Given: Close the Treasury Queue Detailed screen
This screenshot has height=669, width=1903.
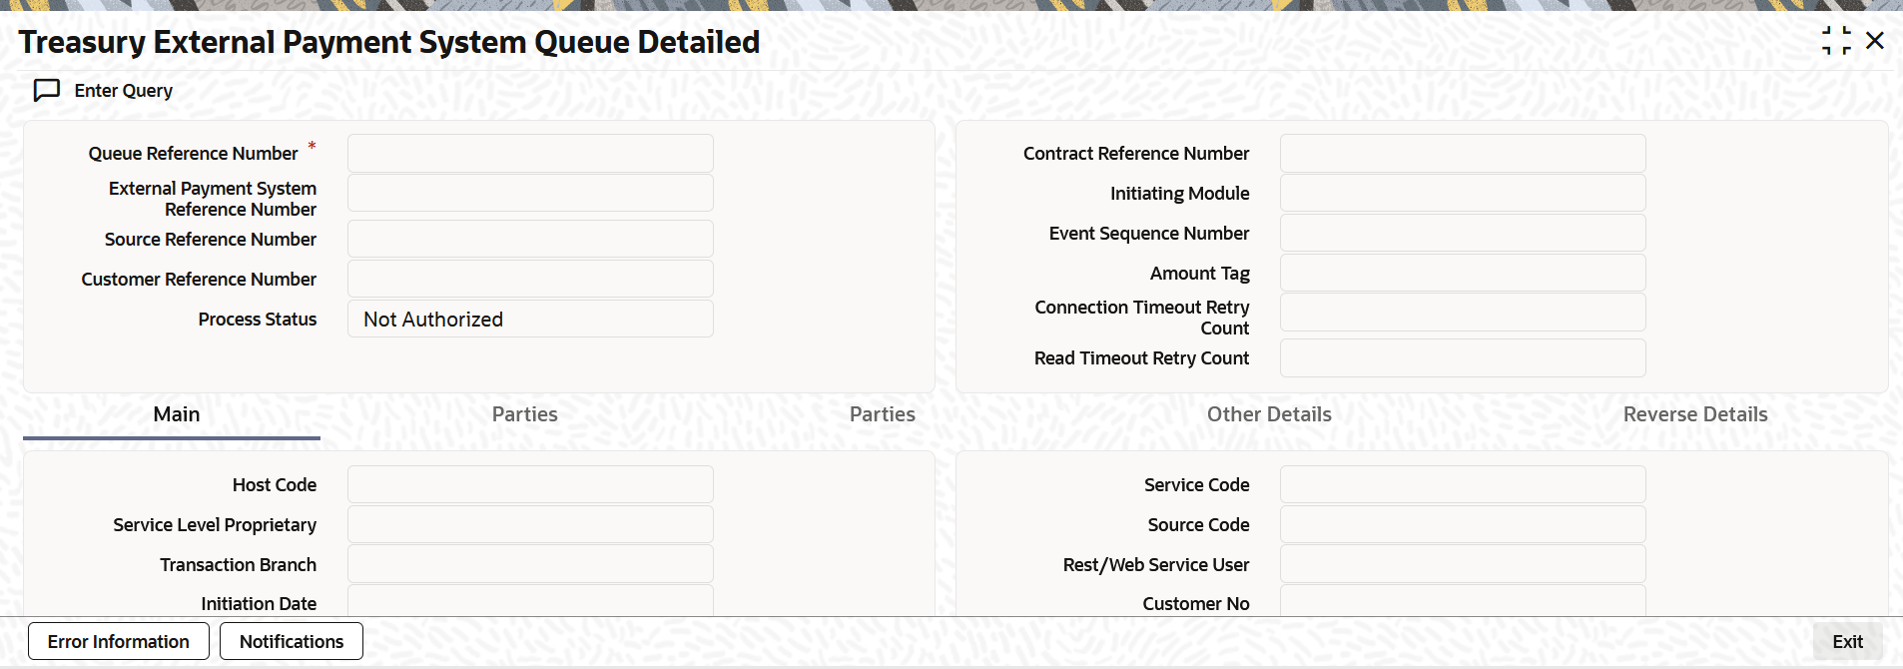Looking at the screenshot, I should (1875, 41).
